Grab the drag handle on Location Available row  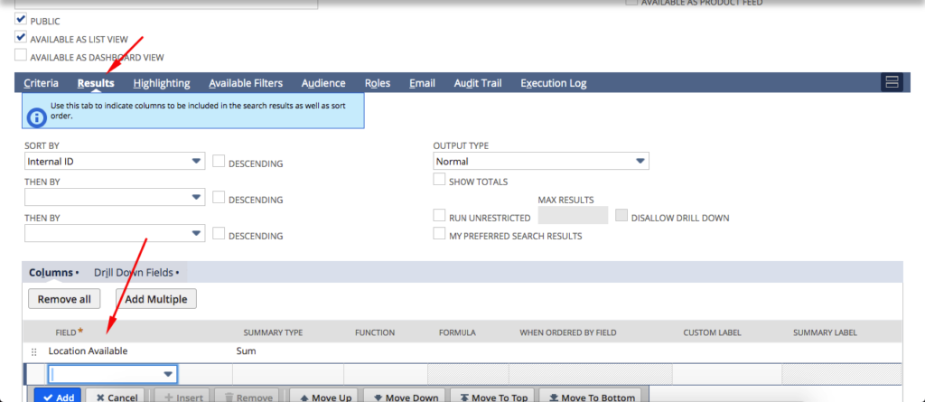(33, 351)
